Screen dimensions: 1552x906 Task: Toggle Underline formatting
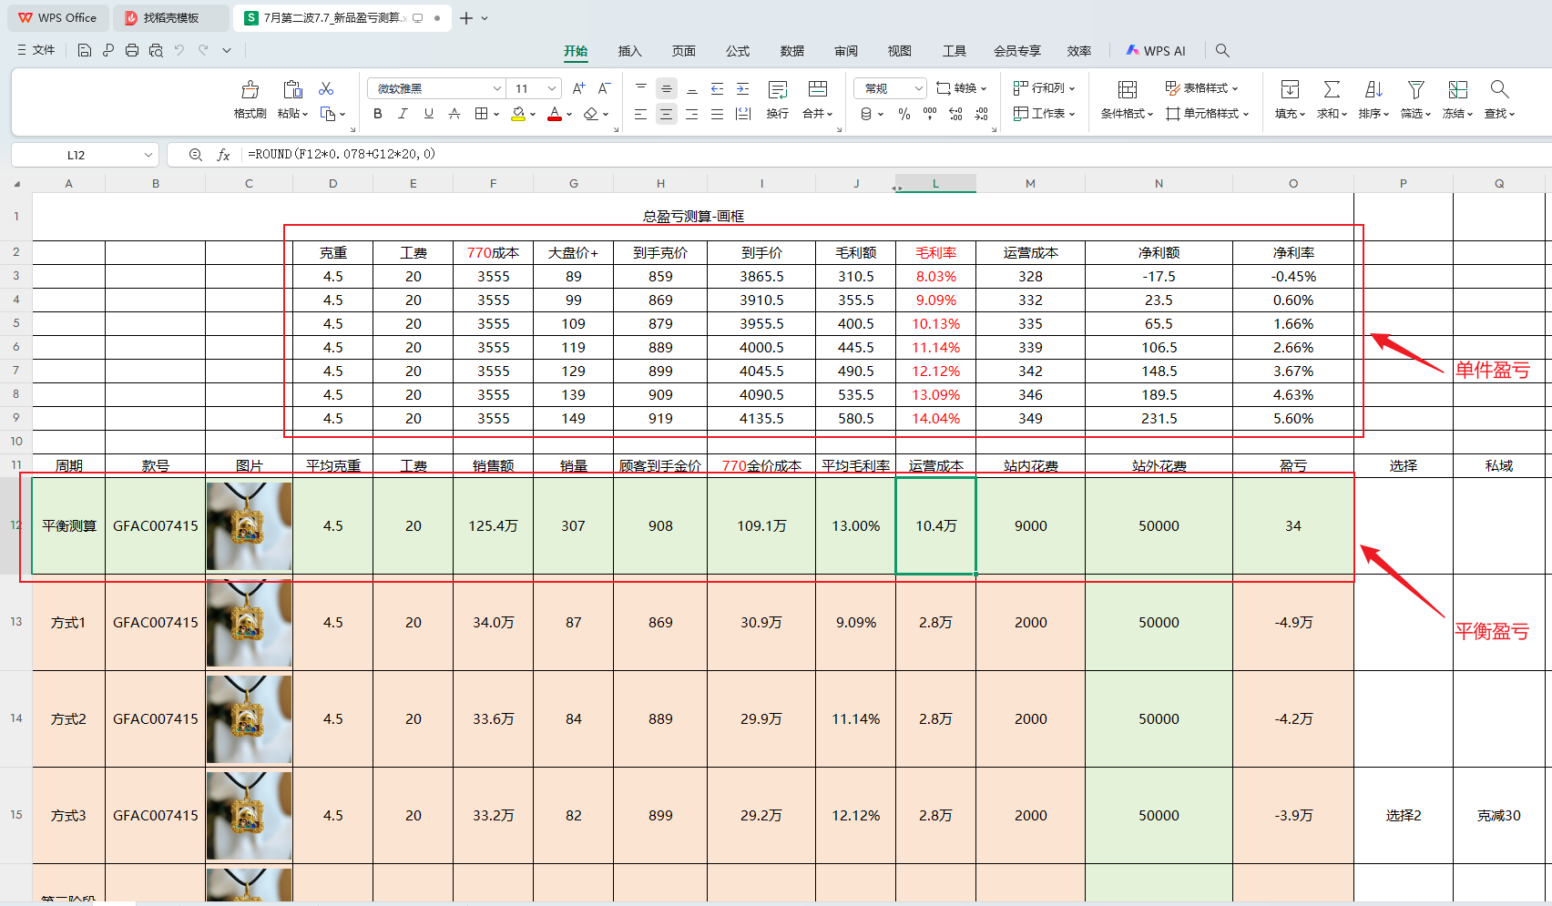(x=428, y=114)
